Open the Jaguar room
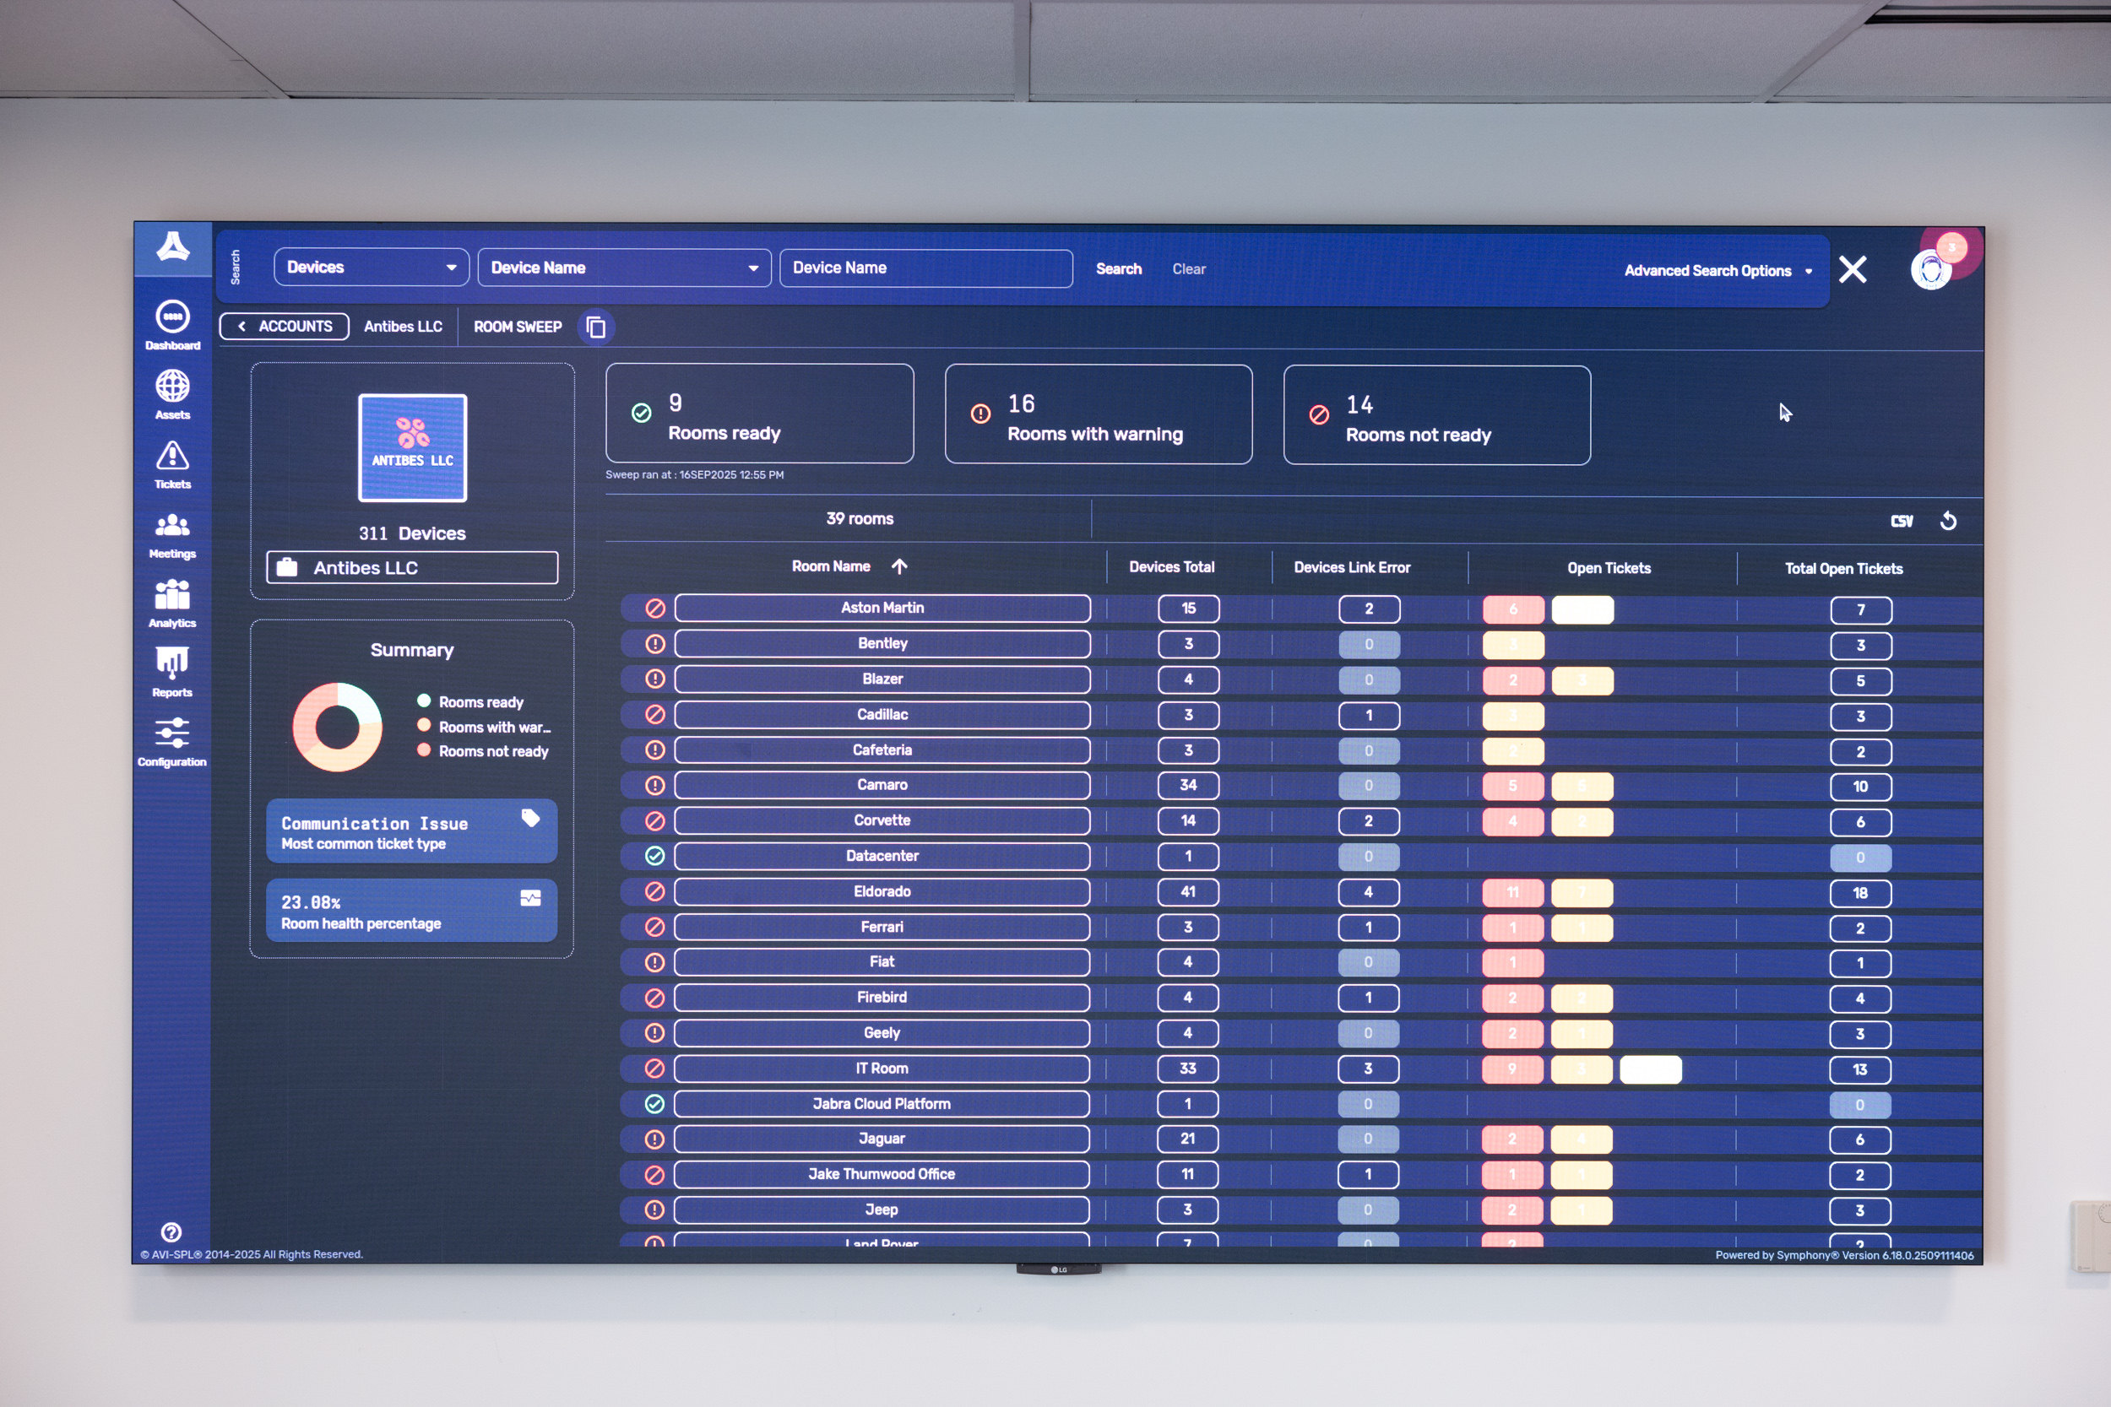 tap(882, 1139)
